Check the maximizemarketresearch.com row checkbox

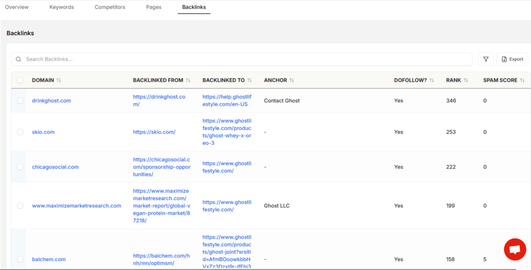click(20, 205)
